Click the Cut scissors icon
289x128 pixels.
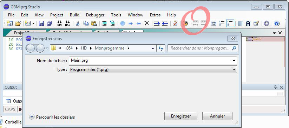pyautogui.click(x=78, y=23)
